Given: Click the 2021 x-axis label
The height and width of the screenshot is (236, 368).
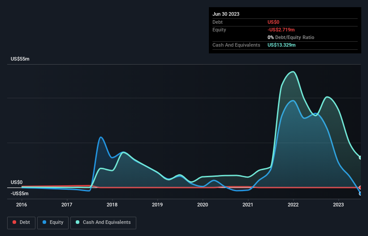Looking at the screenshot, I should click(x=248, y=205).
